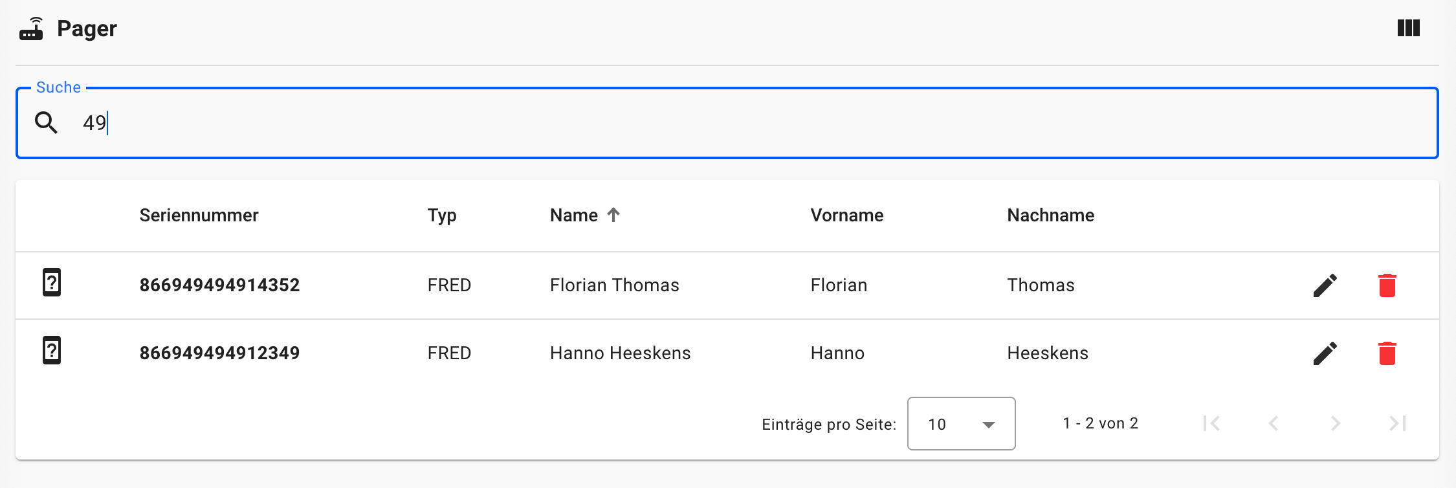The width and height of the screenshot is (1456, 488).
Task: Delete the Florian Thomas pager entry
Action: point(1387,285)
